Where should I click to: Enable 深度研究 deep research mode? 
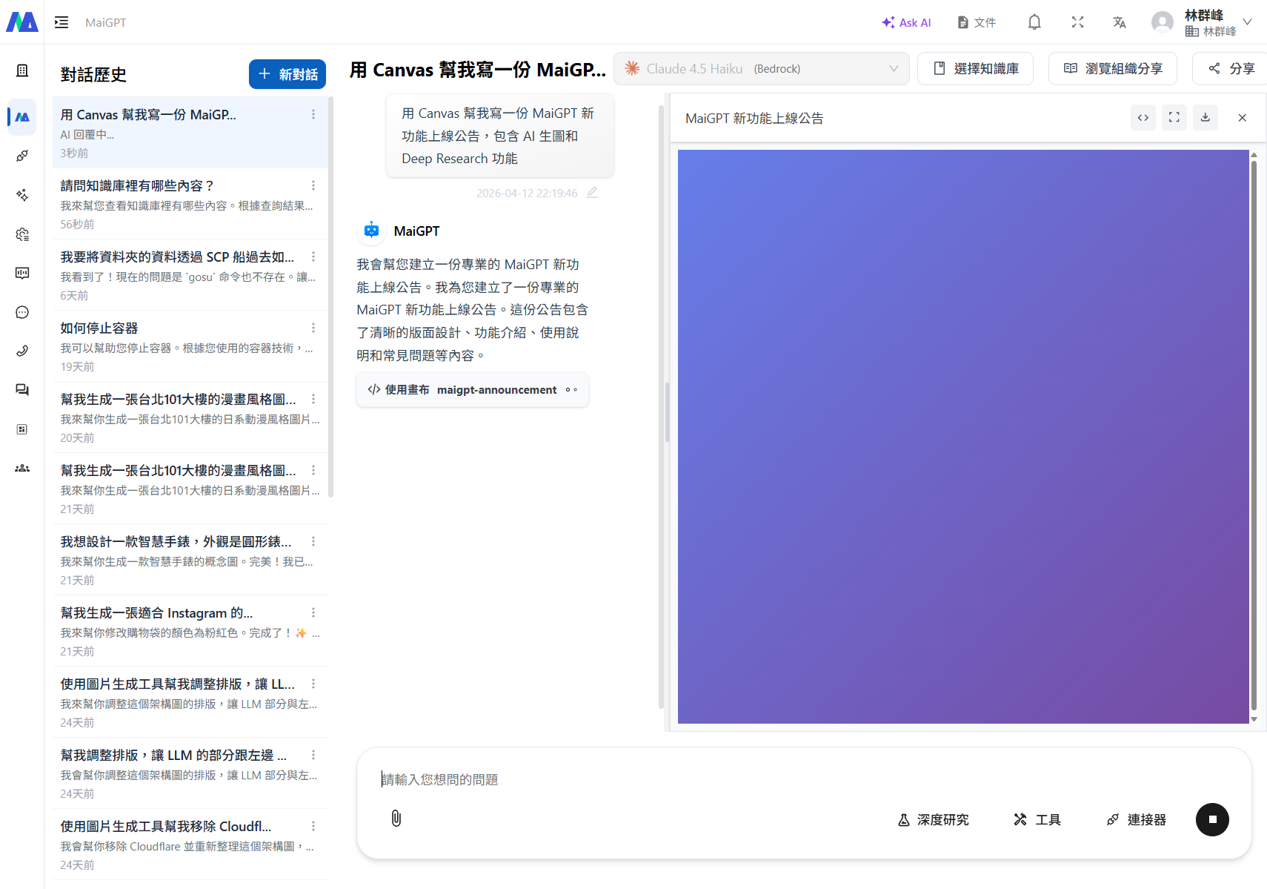pyautogui.click(x=933, y=819)
